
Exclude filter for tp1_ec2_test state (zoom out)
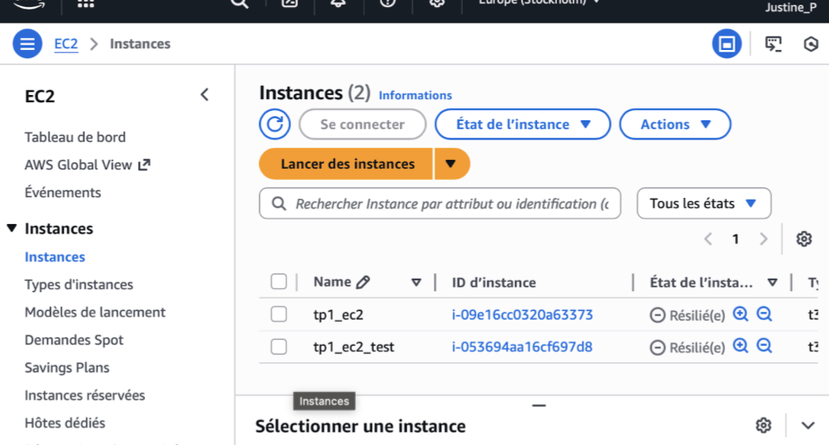tap(765, 346)
